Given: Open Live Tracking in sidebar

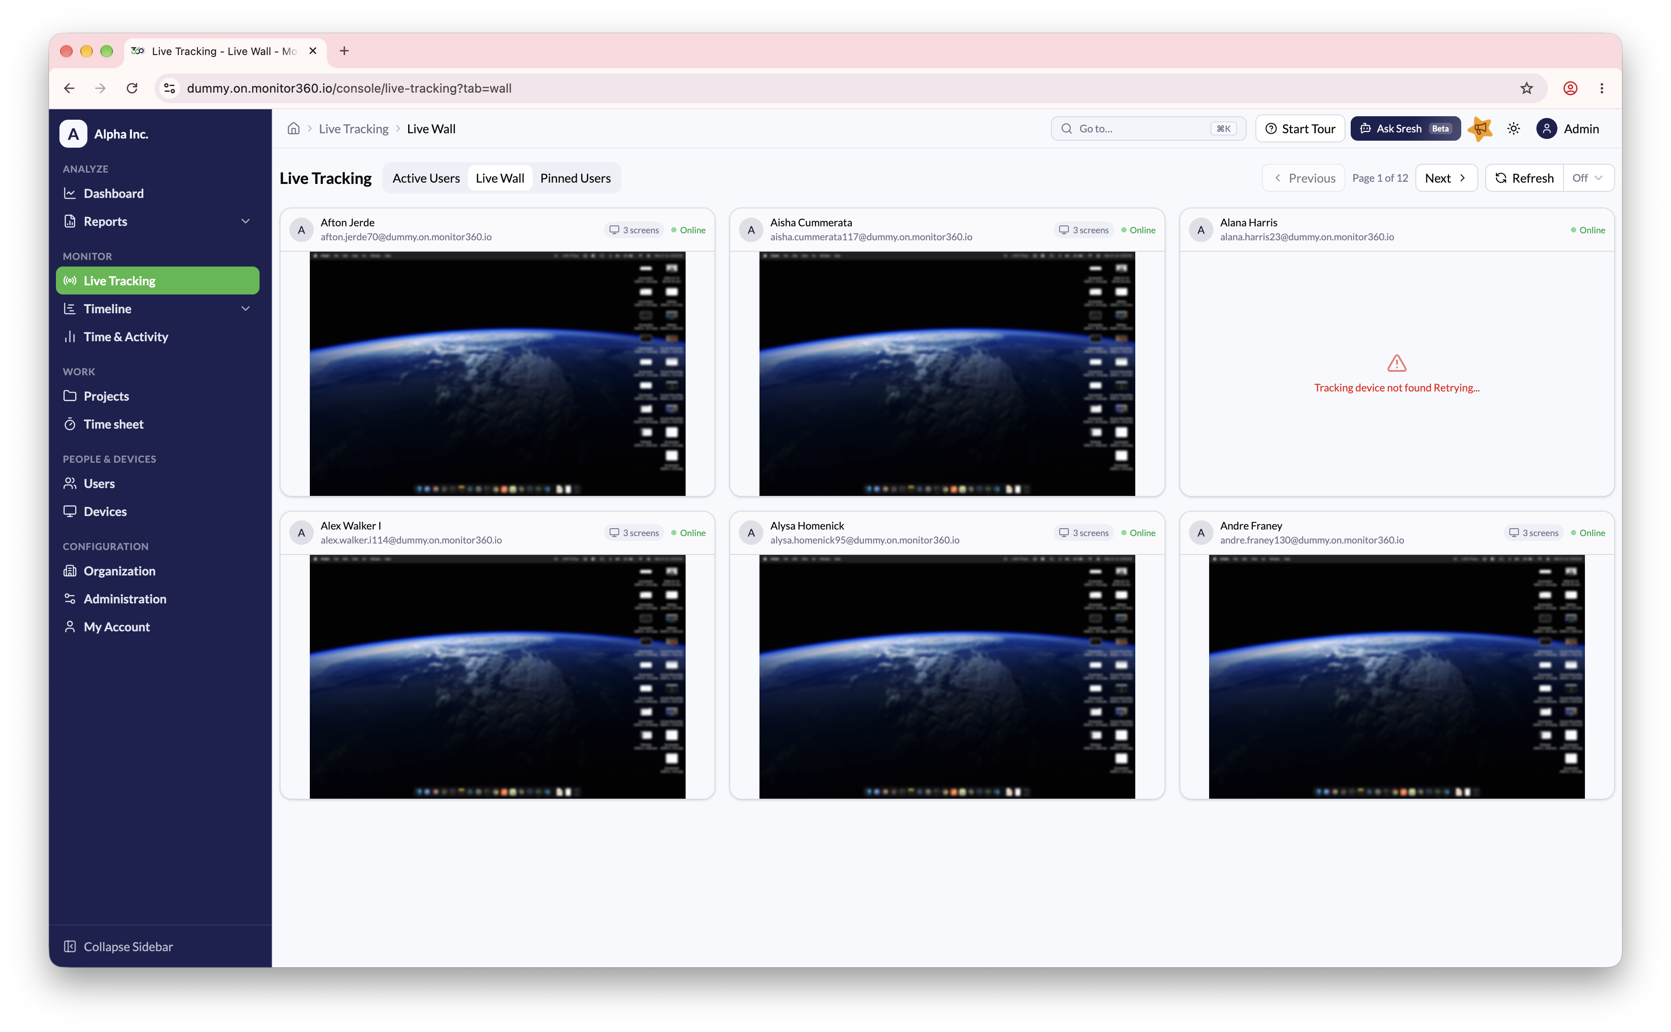Looking at the screenshot, I should pos(158,281).
